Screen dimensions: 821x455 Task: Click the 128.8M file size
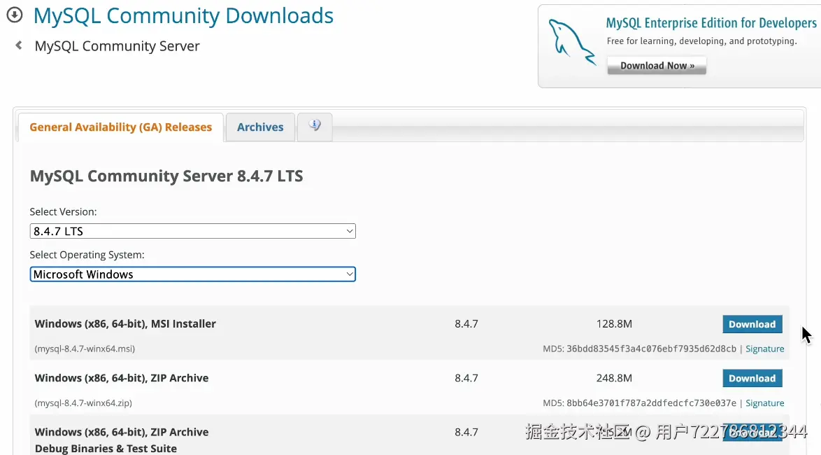[x=614, y=324]
